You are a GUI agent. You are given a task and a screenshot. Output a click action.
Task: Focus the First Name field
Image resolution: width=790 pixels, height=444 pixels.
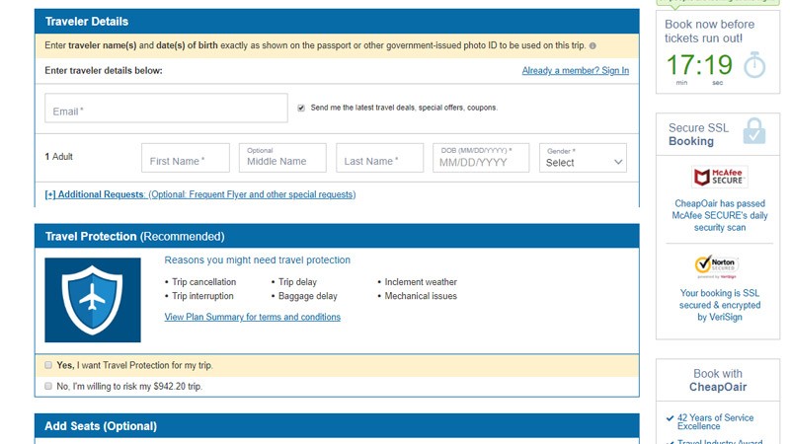[186, 158]
